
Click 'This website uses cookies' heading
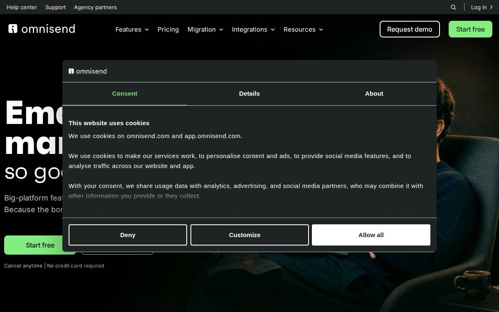[109, 123]
